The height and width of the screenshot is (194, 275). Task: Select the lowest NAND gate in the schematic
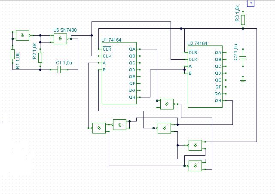[195, 166]
